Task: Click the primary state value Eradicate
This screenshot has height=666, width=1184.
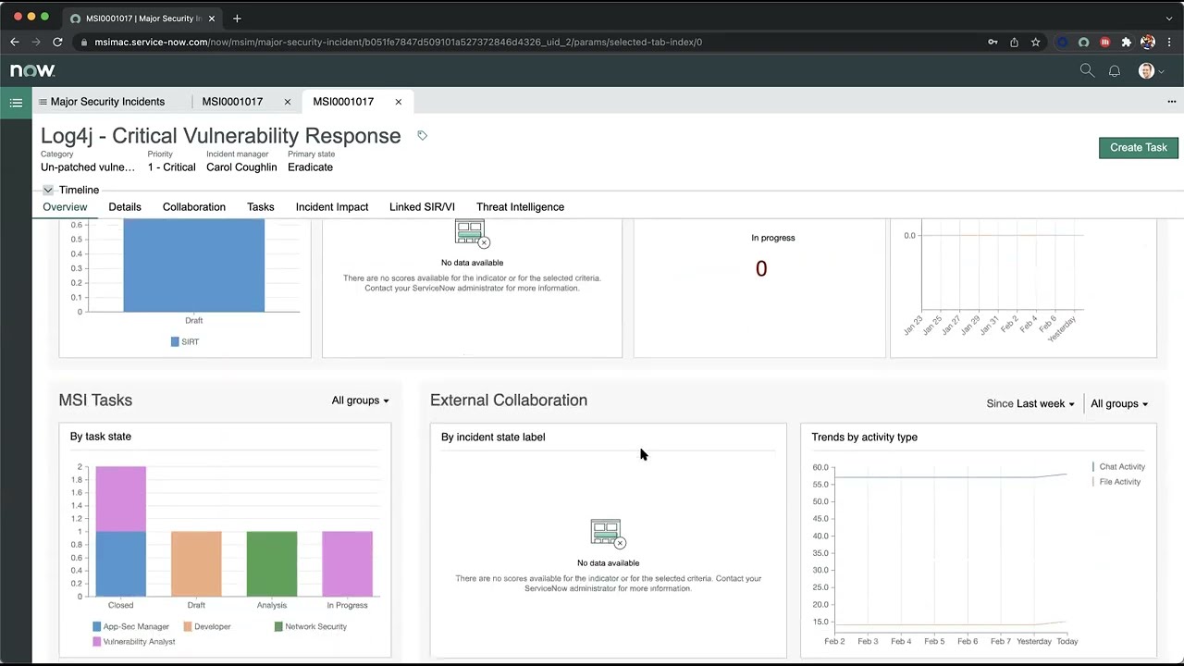Action: point(310,167)
